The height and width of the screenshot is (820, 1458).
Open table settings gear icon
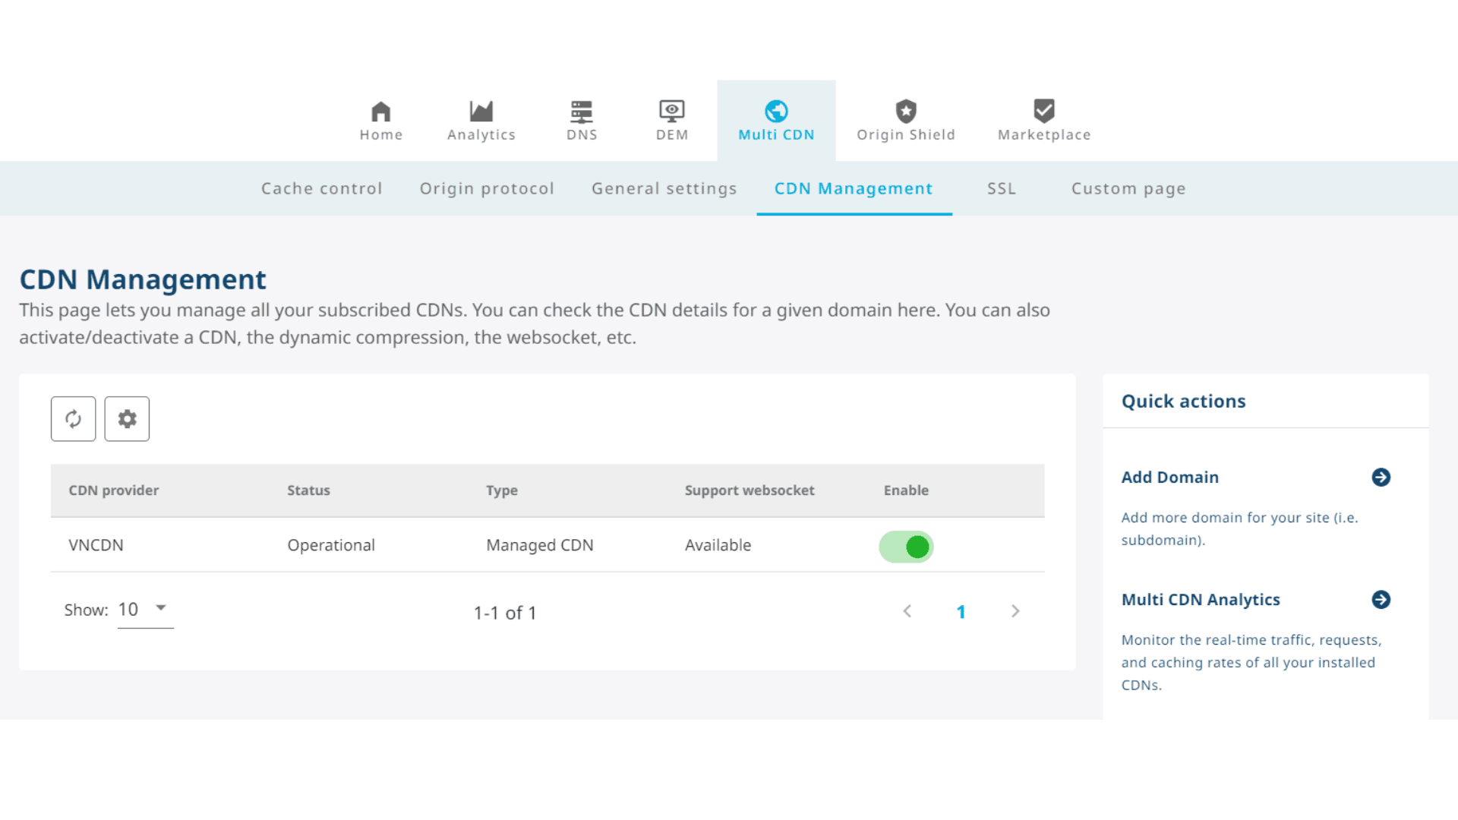point(127,419)
